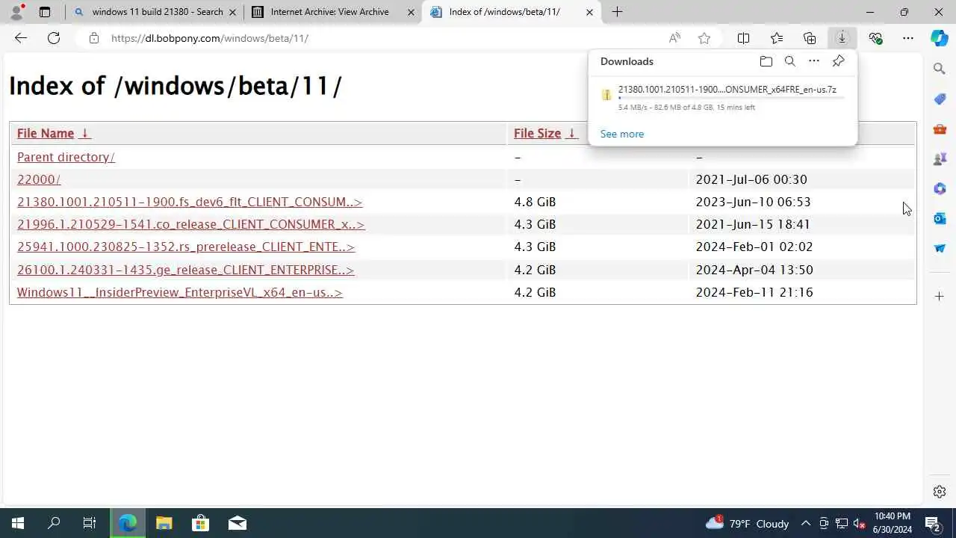
Task: Open Task View on taskbar
Action: pos(90,523)
